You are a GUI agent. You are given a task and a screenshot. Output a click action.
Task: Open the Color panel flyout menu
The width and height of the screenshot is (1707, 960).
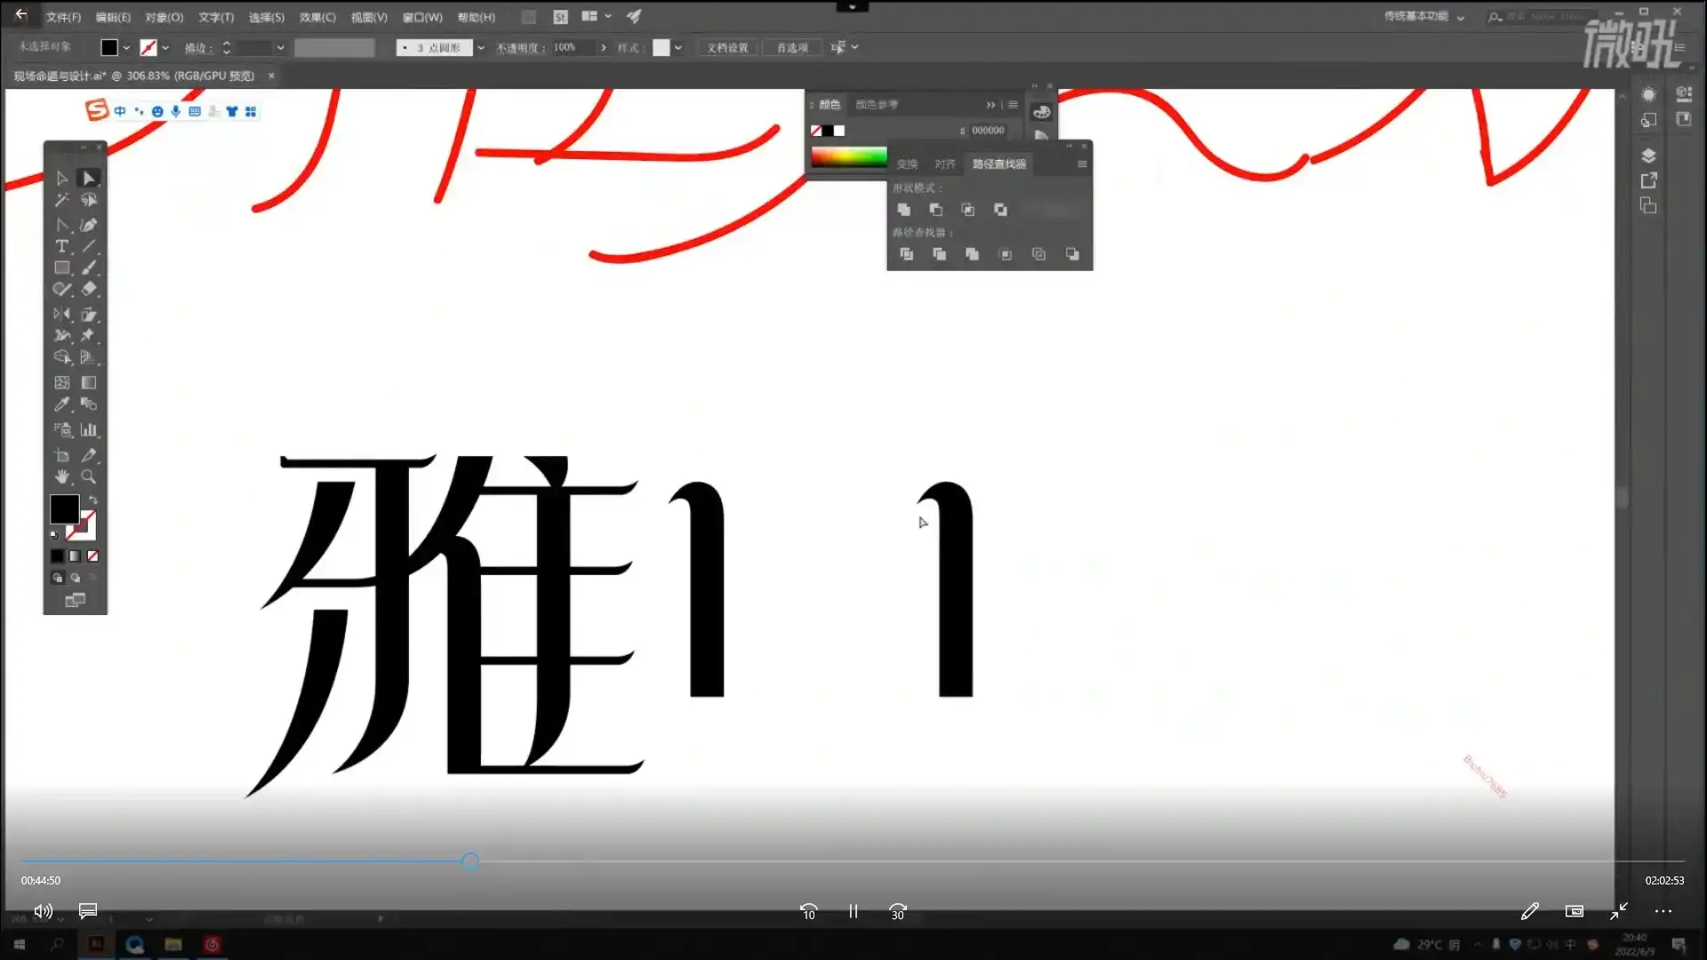pos(1014,104)
